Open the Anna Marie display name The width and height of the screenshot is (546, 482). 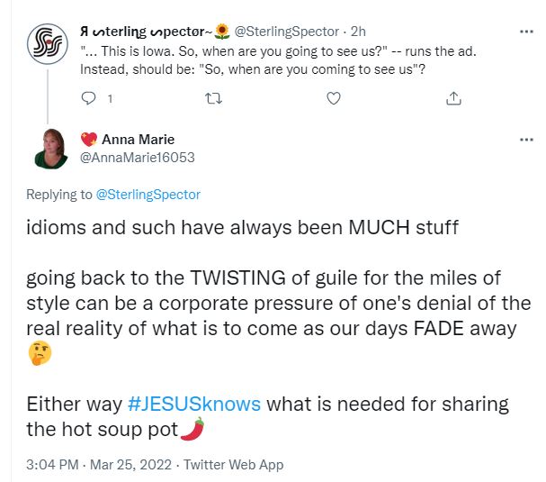pos(138,139)
